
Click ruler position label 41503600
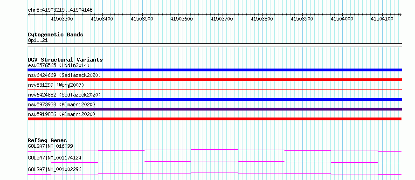[x=181, y=19]
